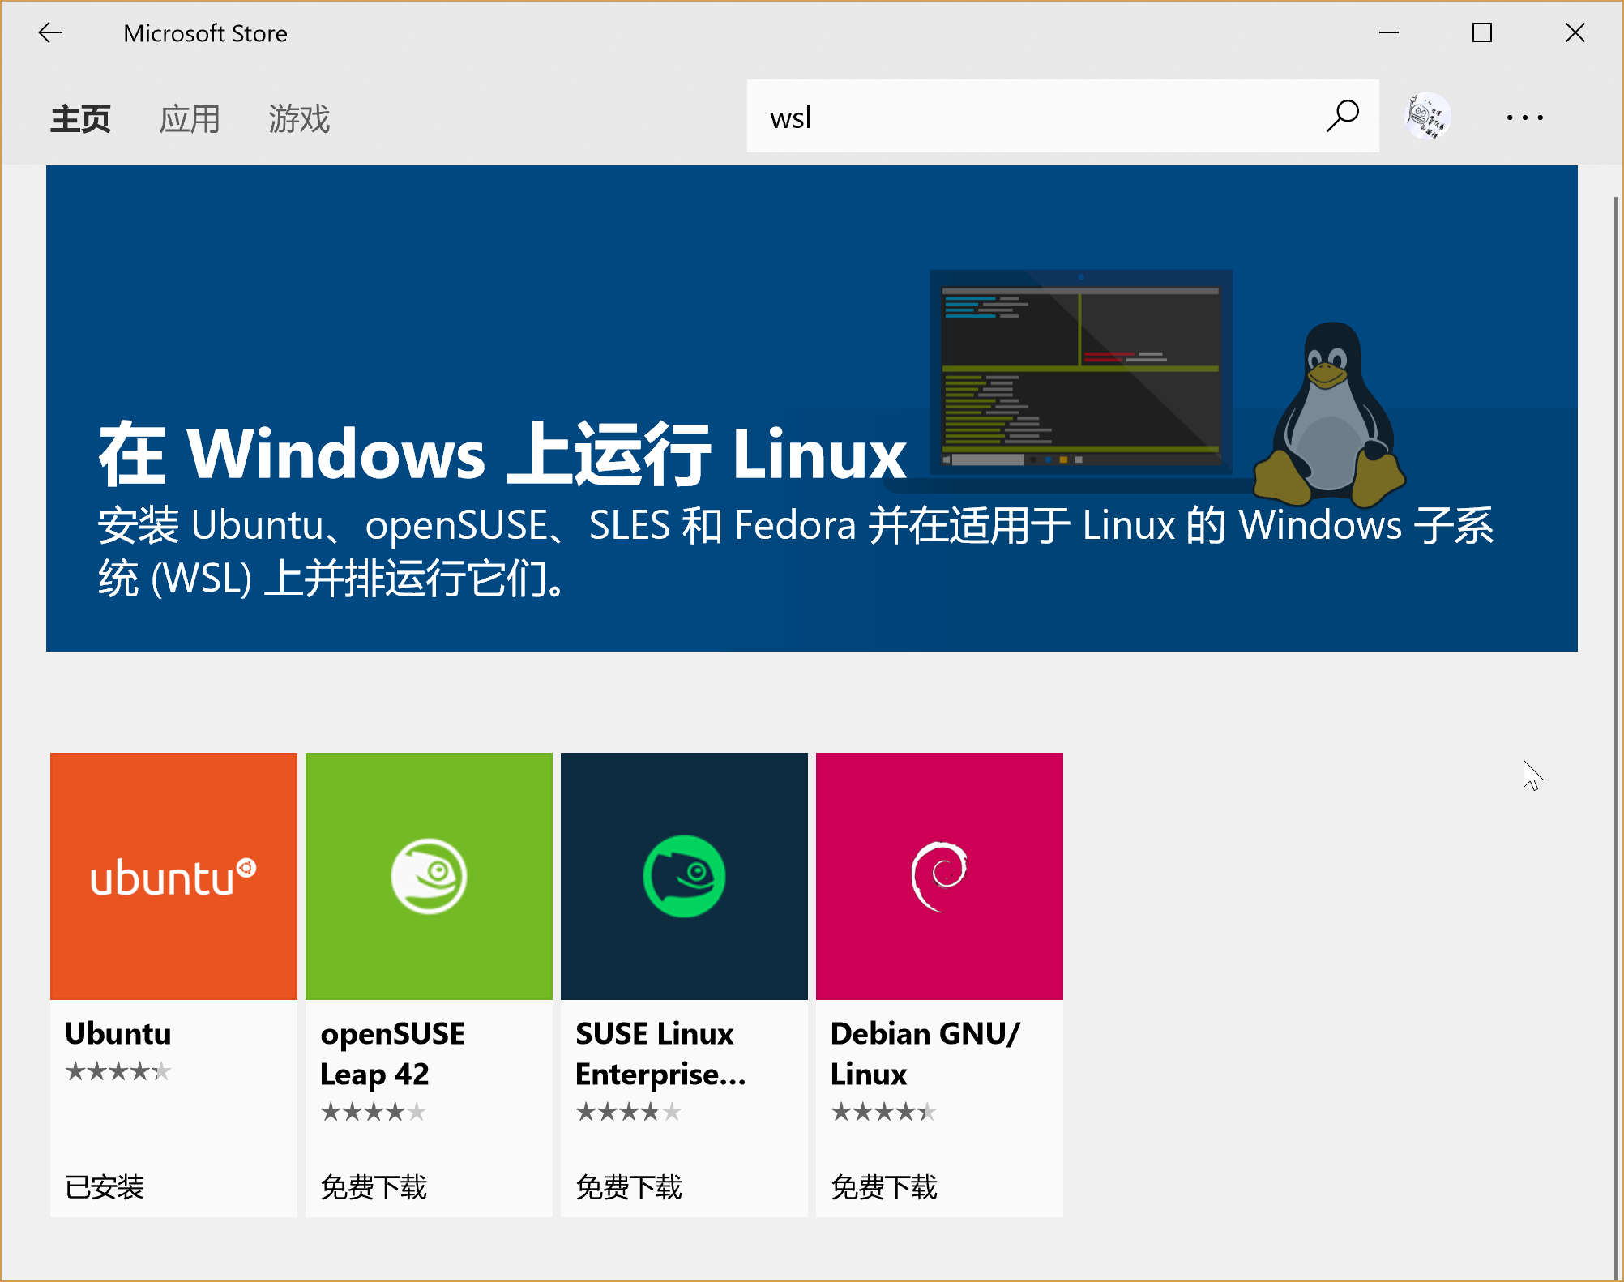Click the SUSE Linux Enterprise title
This screenshot has height=1282, width=1624.
click(x=660, y=1053)
